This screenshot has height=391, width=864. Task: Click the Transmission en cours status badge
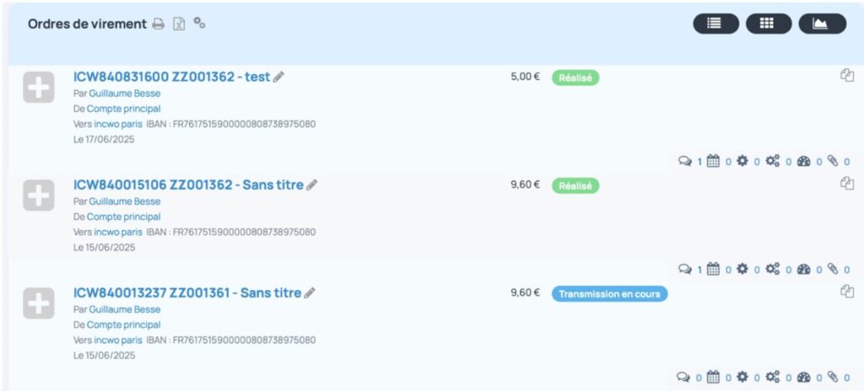point(610,293)
